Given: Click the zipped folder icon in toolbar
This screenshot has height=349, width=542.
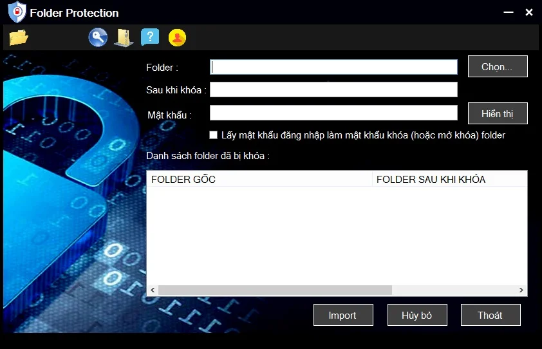Looking at the screenshot, I should click(124, 37).
